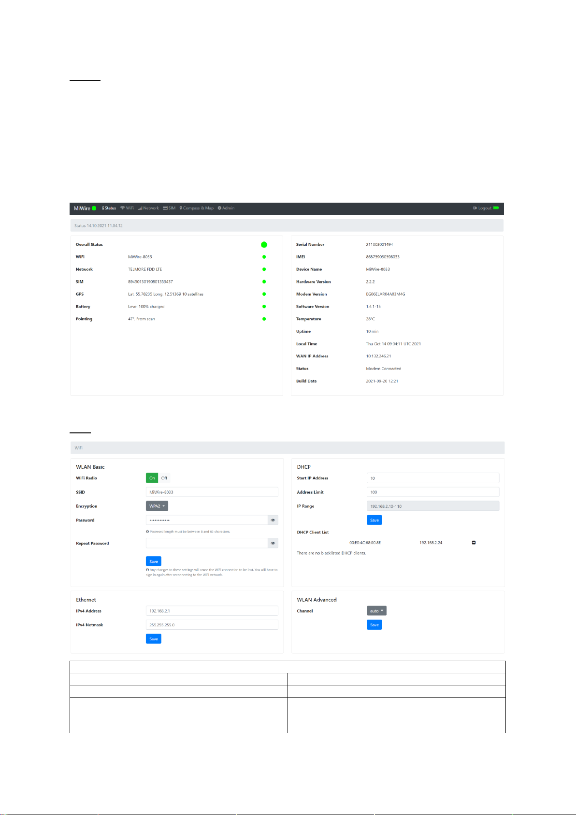Screen dimensions: 576x815
Task: Click the Repeat Password input field
Action: (x=207, y=543)
